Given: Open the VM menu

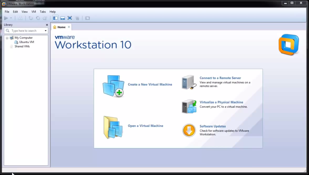Looking at the screenshot, I should pos(34,11).
